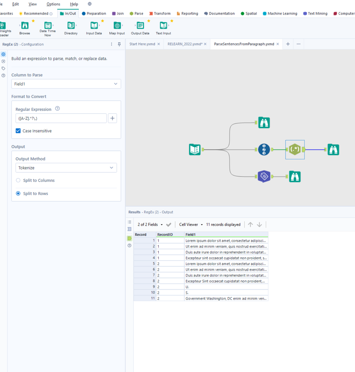
Task: Open the annotation tag icon in config sidebar
Action: tap(3, 68)
